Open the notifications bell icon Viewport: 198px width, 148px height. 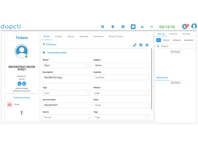[185, 26]
